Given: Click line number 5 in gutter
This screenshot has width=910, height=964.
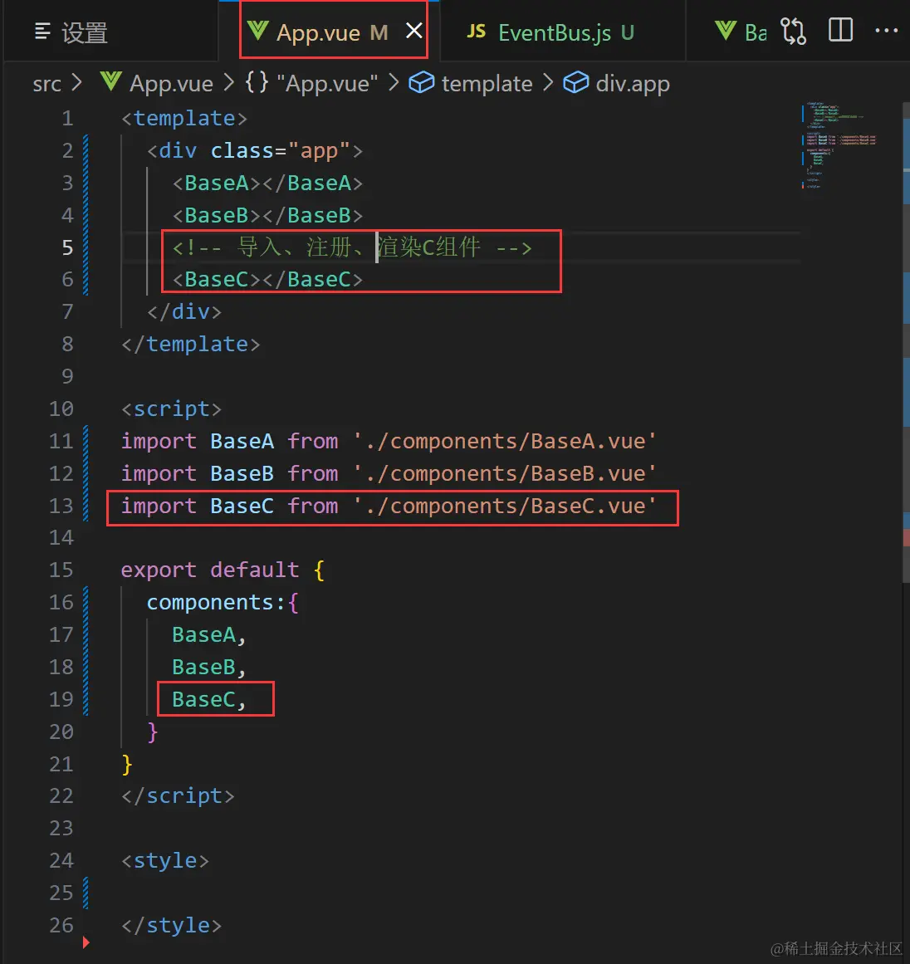Looking at the screenshot, I should point(67,247).
